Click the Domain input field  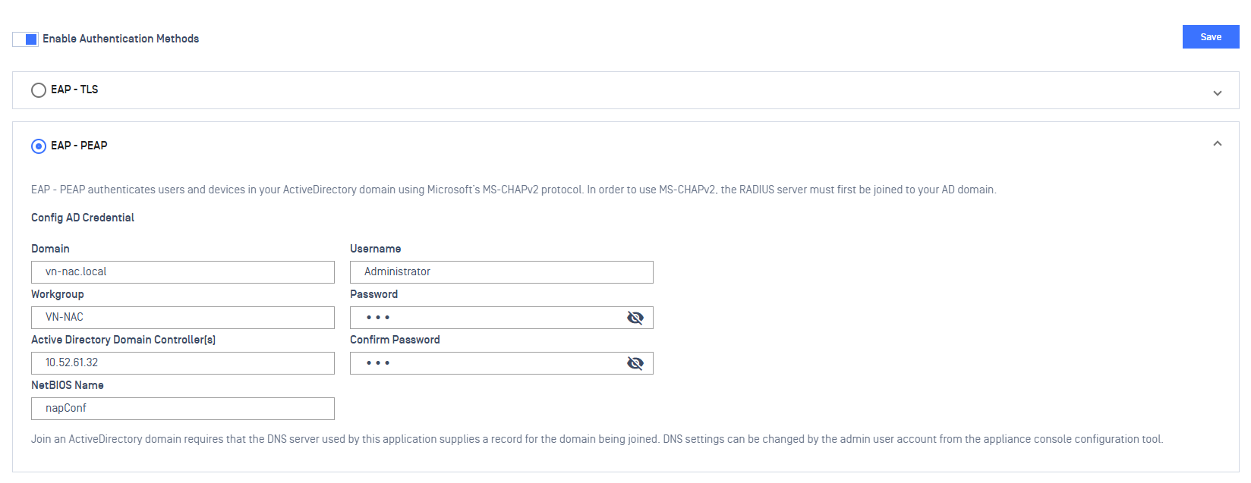[x=182, y=272]
